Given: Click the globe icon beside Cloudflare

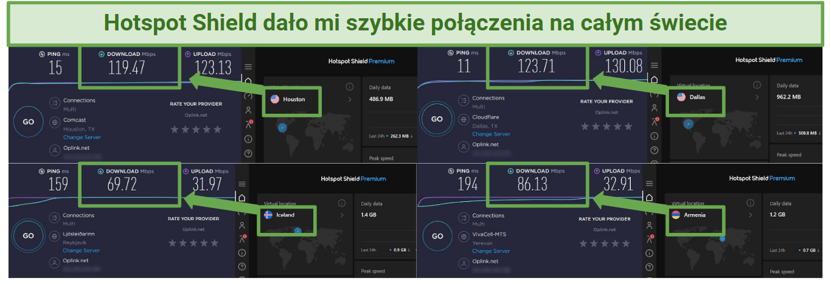Looking at the screenshot, I should (462, 120).
